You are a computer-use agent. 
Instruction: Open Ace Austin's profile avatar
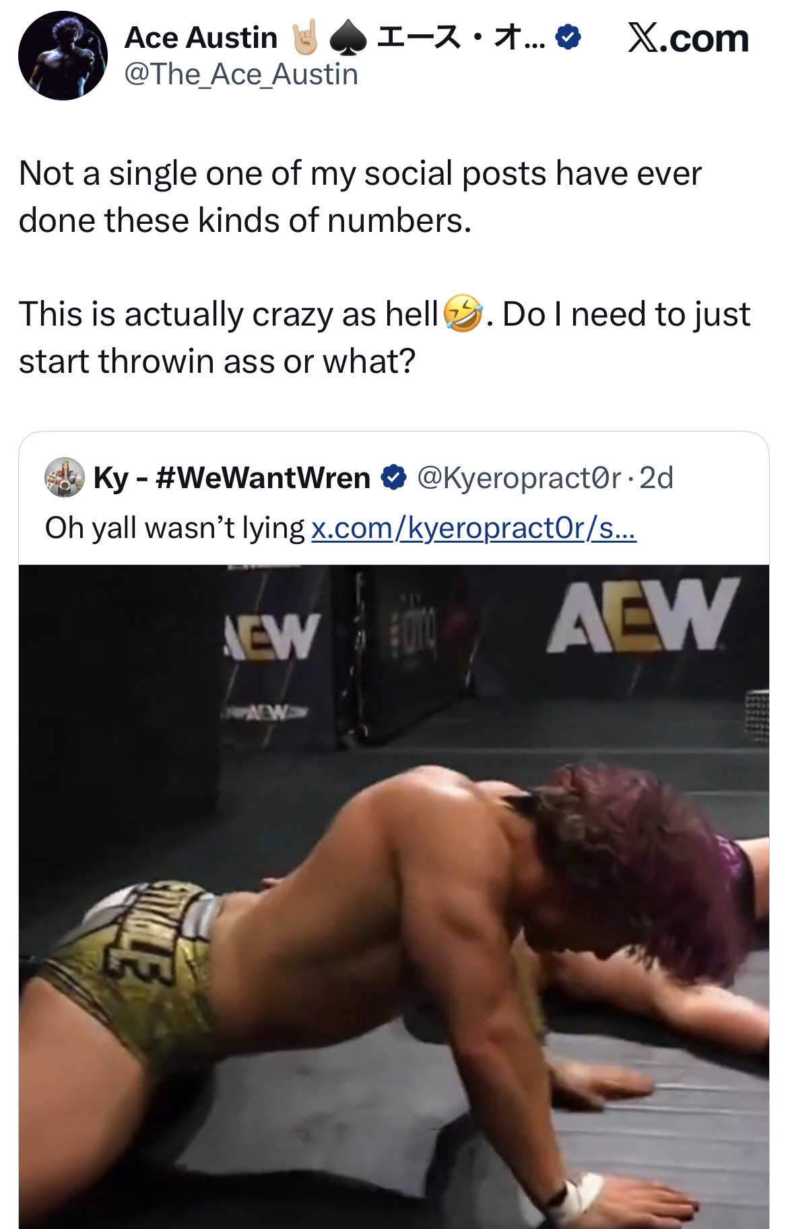point(63,55)
